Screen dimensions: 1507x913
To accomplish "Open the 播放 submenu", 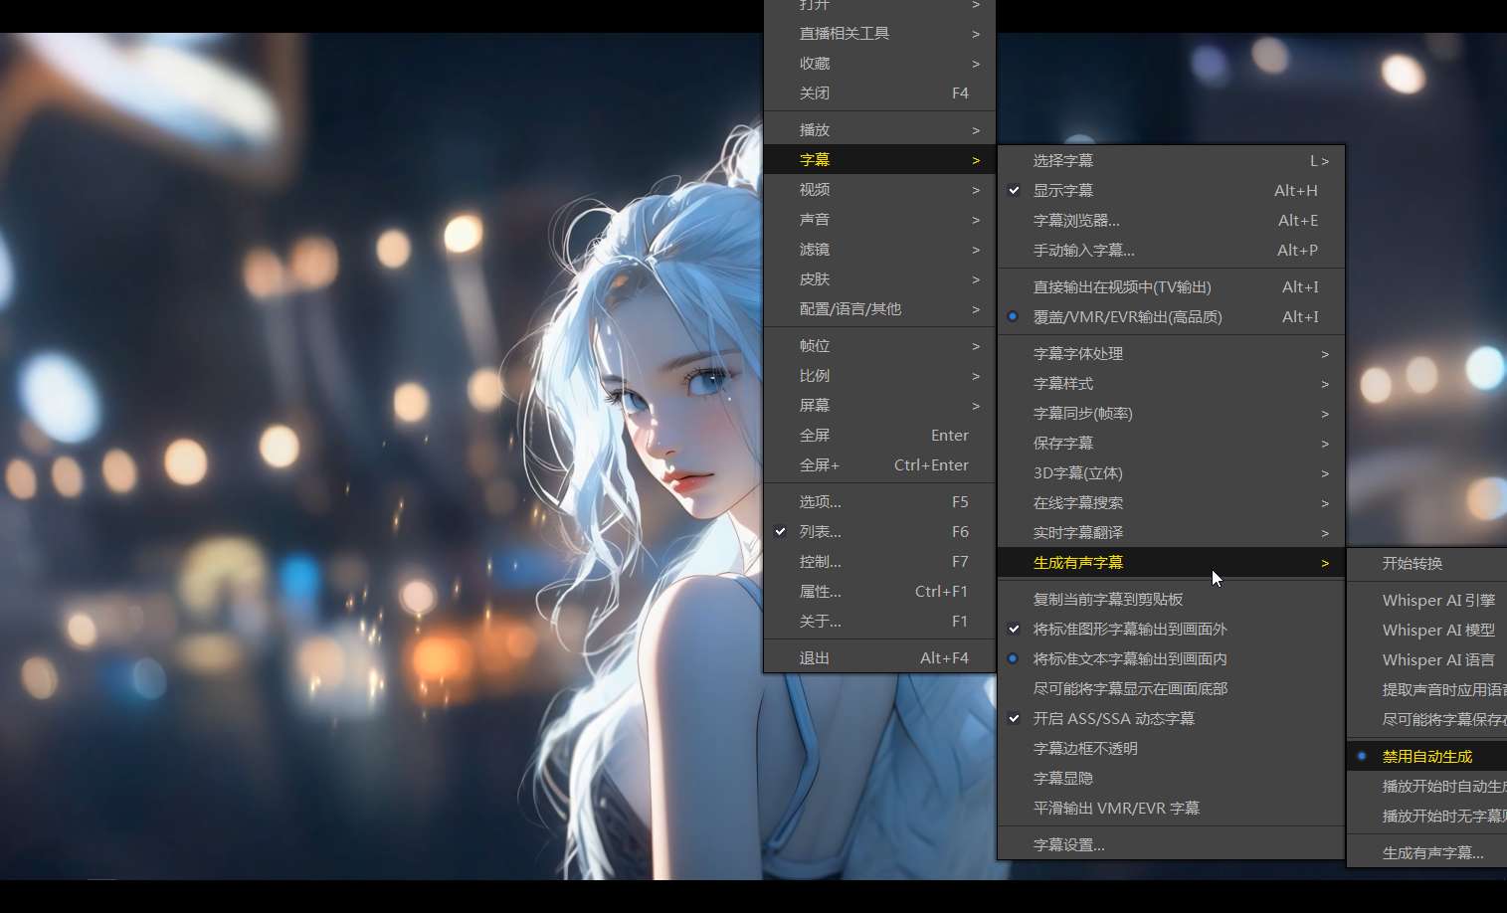I will [x=879, y=129].
